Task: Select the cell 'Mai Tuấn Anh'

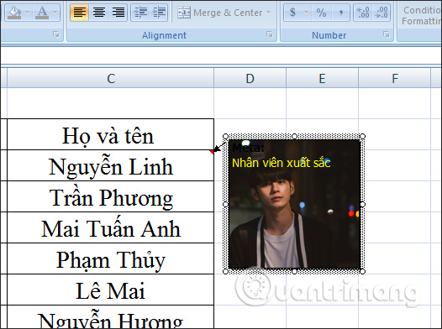Action: click(111, 227)
